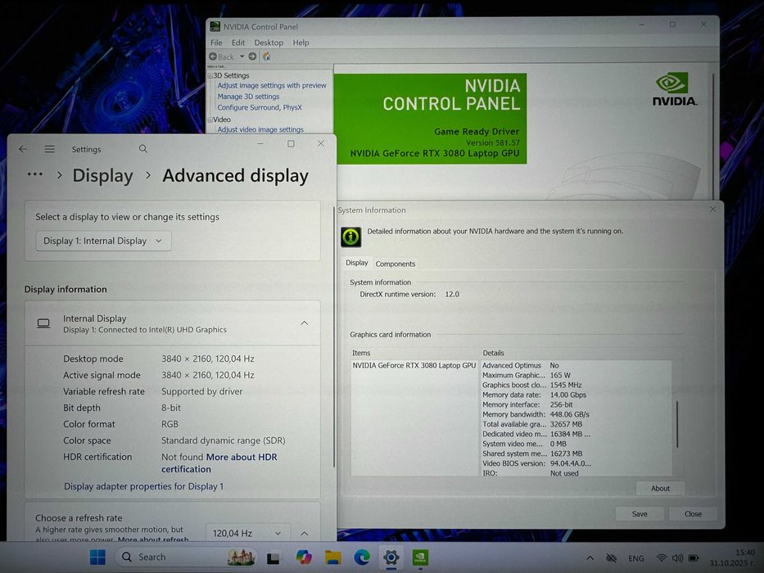Open Desktop menu in NVIDIA Control Panel
The image size is (764, 573).
(269, 43)
